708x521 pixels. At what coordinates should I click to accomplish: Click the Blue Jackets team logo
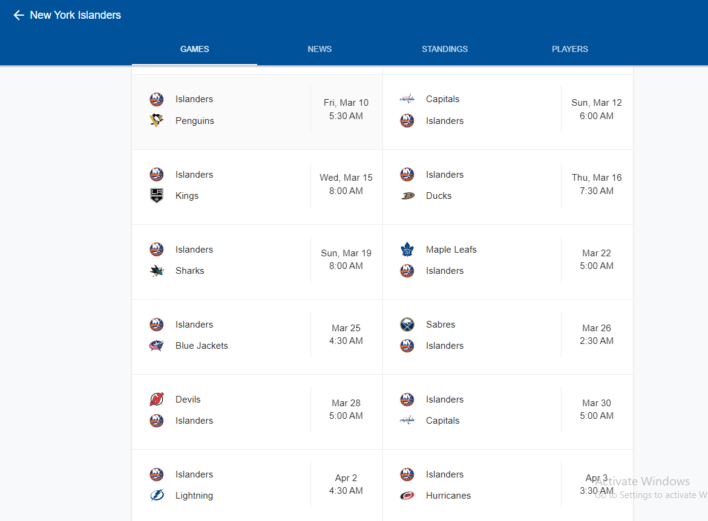pos(157,346)
